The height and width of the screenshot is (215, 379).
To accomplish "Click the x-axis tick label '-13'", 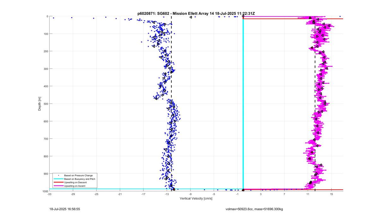I will coord(167,194).
